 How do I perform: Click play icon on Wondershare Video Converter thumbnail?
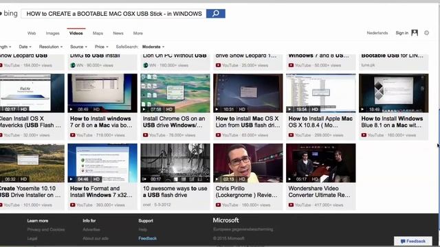point(290,179)
